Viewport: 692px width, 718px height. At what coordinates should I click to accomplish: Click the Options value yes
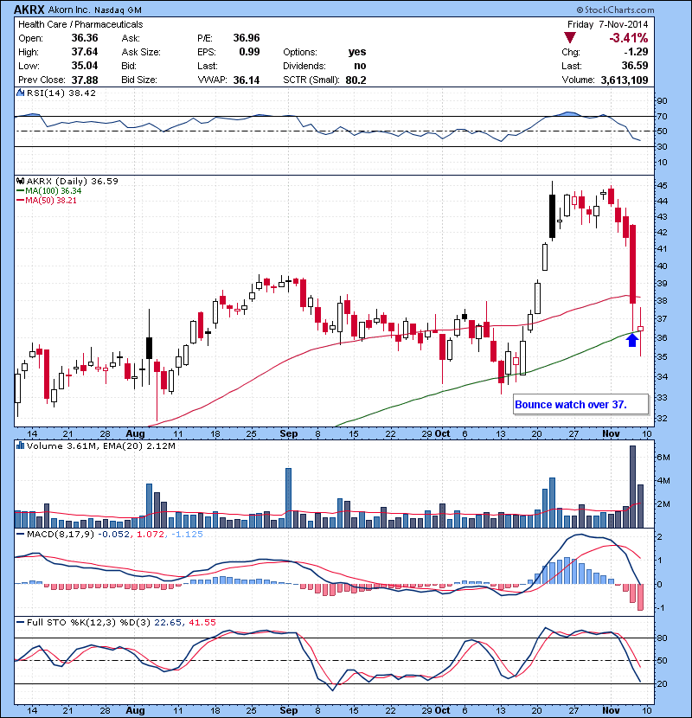[357, 52]
